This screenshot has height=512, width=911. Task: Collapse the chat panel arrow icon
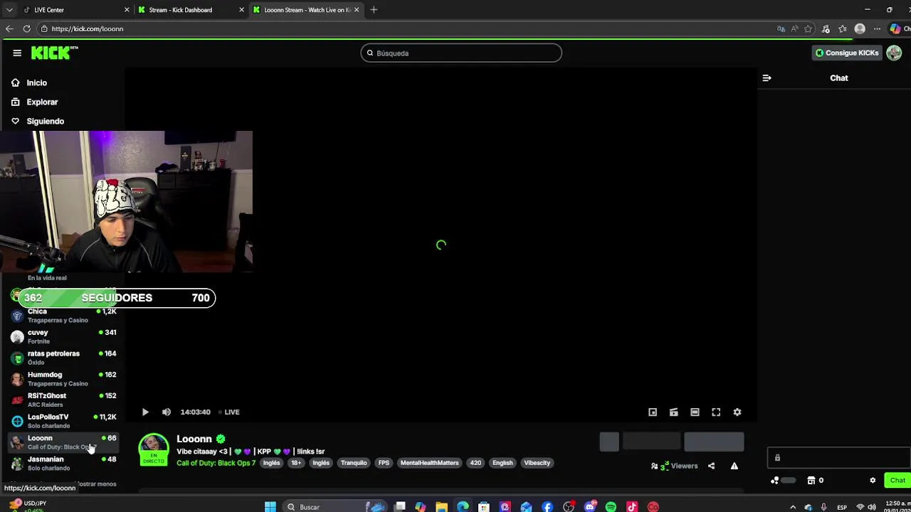coord(767,78)
